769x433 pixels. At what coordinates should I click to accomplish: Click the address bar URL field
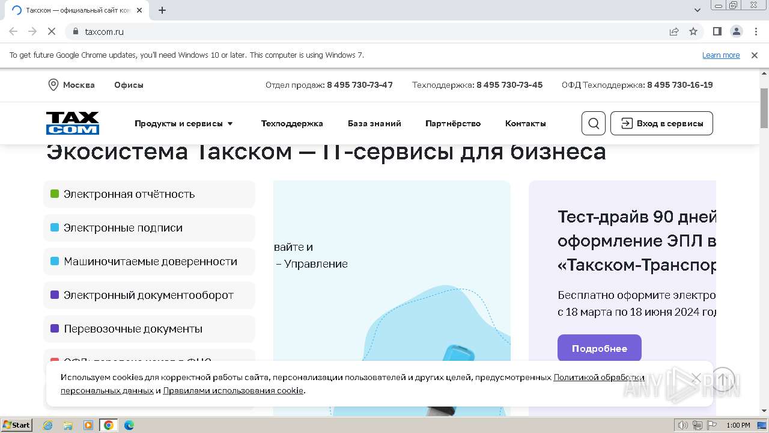tap(372, 31)
